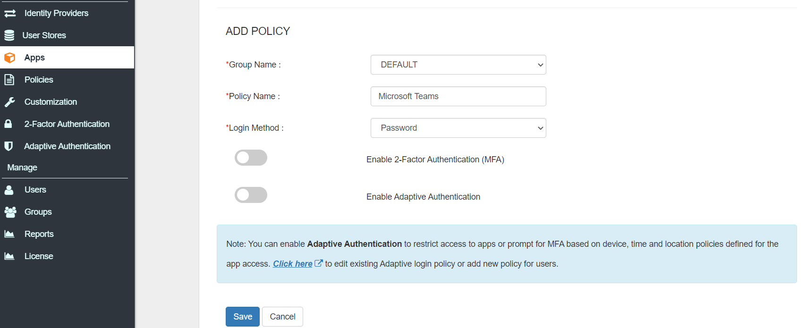806x328 pixels.
Task: Click the Enable Adaptive Authentication text
Action: coord(423,197)
